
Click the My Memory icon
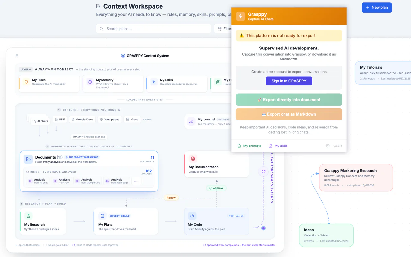(x=90, y=82)
